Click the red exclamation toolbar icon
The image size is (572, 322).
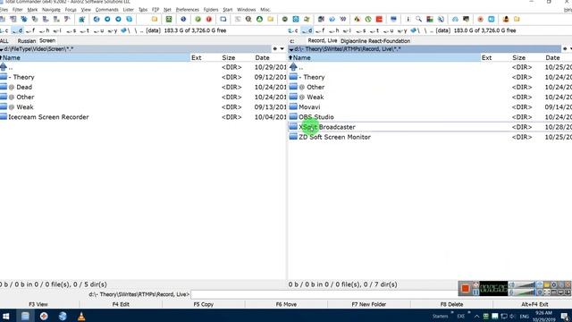point(208,19)
